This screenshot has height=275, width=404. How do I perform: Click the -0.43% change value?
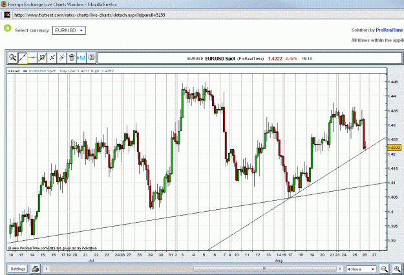click(291, 59)
